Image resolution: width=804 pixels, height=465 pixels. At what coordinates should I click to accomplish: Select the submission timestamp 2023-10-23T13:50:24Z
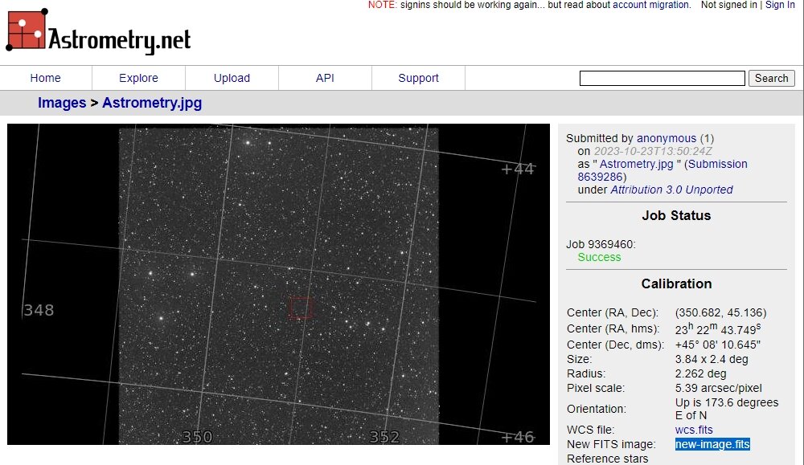653,151
